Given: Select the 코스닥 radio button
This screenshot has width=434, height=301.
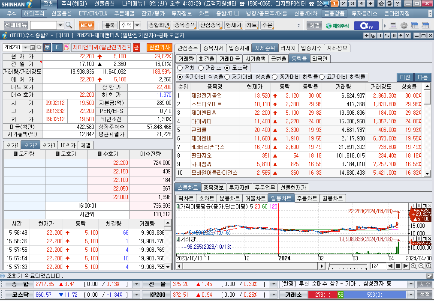Looking at the screenshot, I should click(x=227, y=68).
